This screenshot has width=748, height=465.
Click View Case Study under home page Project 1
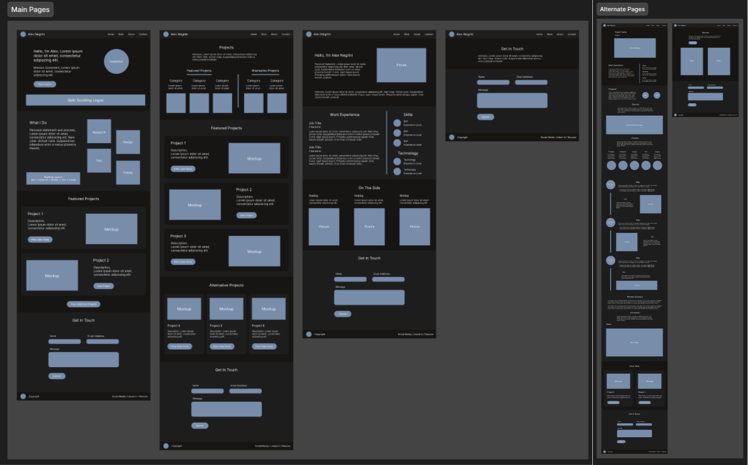coord(40,239)
